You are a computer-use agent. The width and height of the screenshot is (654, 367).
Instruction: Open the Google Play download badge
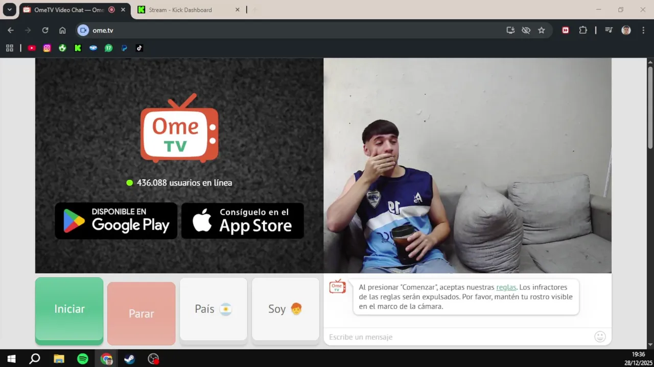(116, 221)
